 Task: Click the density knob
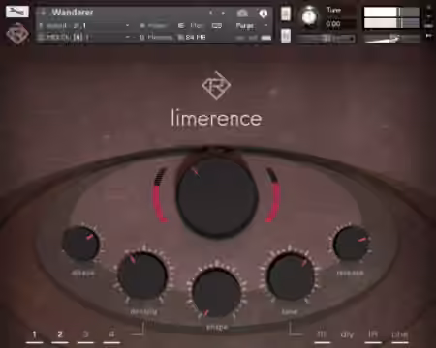pyautogui.click(x=142, y=276)
